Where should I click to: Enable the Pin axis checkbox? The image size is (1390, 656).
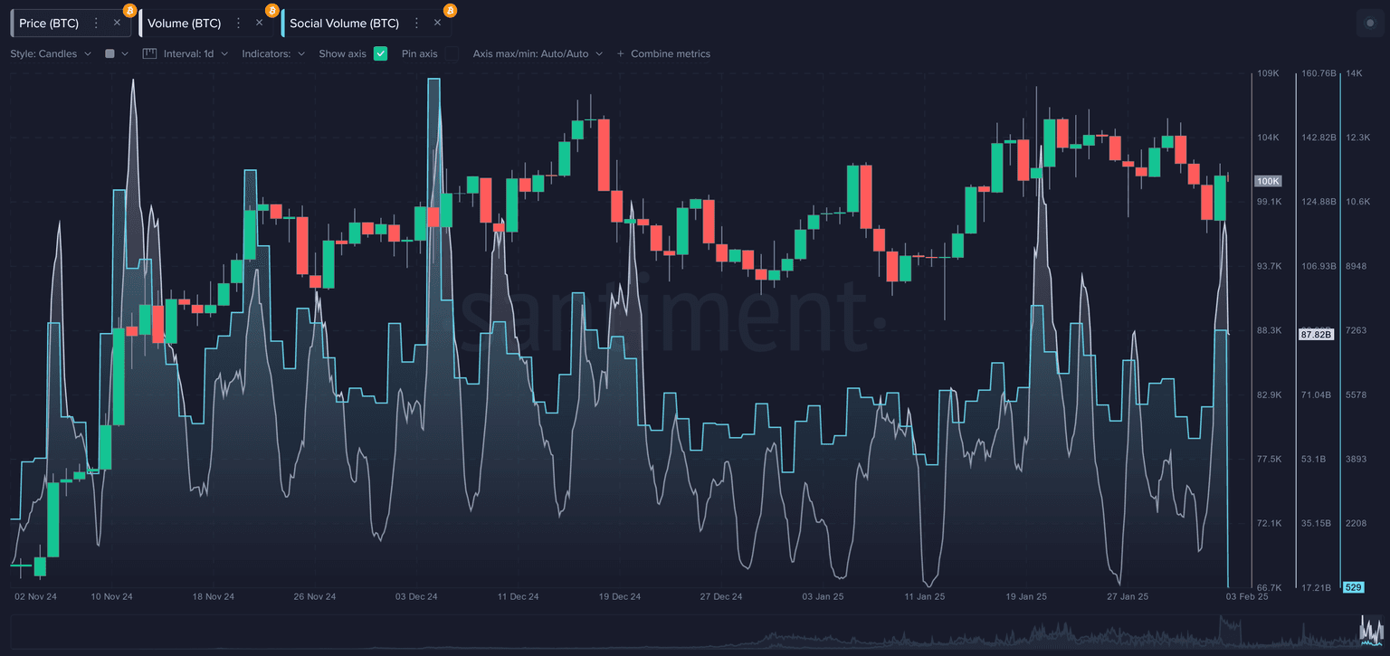tap(452, 53)
